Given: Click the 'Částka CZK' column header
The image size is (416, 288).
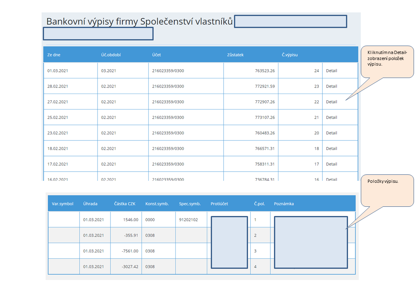Looking at the screenshot, I should [125, 204].
